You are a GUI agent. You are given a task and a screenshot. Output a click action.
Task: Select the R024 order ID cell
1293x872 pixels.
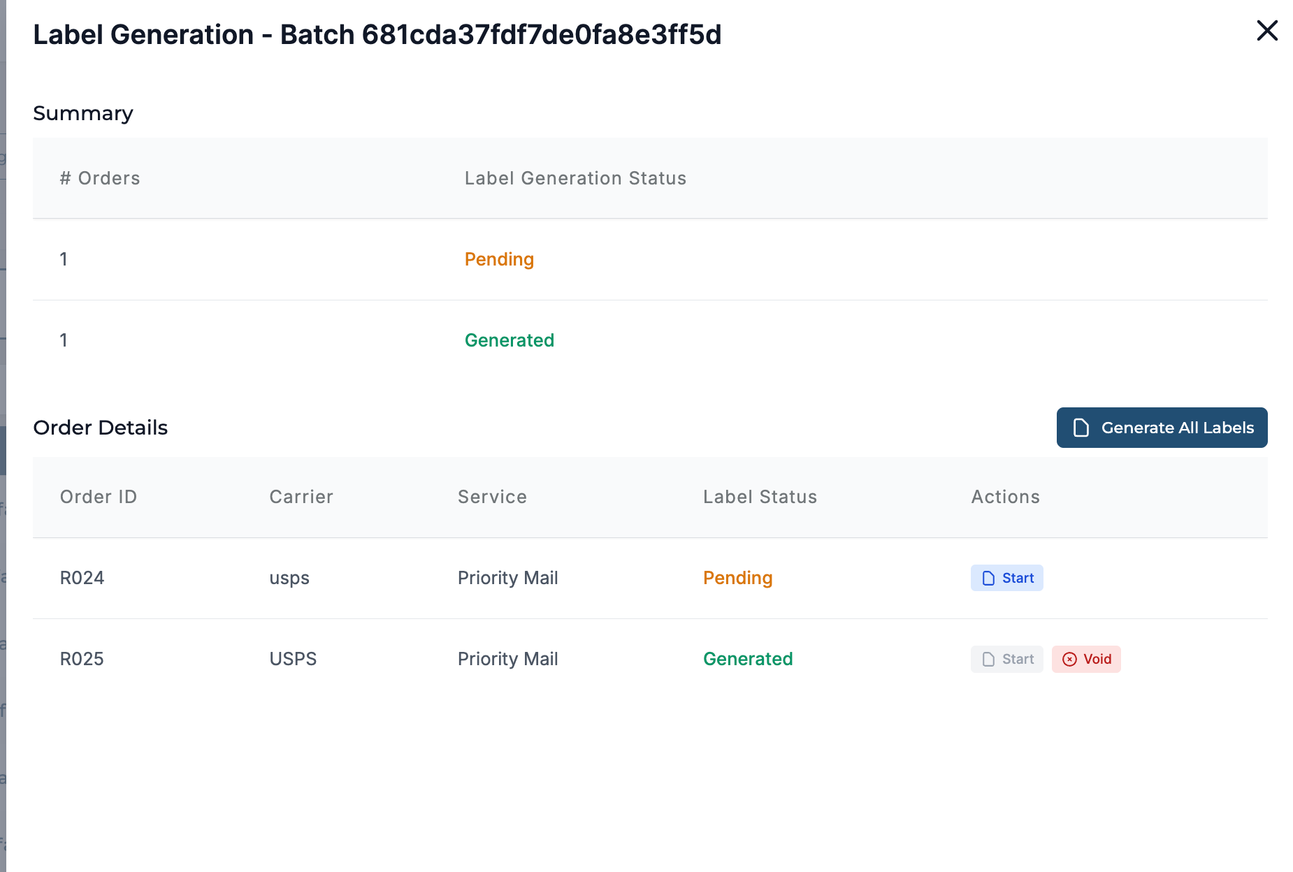[82, 578]
